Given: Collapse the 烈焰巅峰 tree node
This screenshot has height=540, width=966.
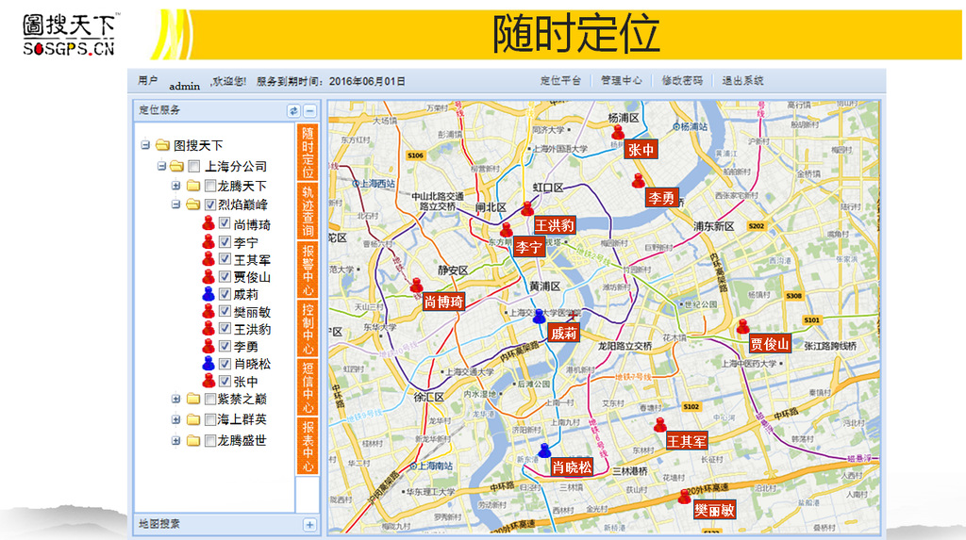Looking at the screenshot, I should (x=176, y=204).
